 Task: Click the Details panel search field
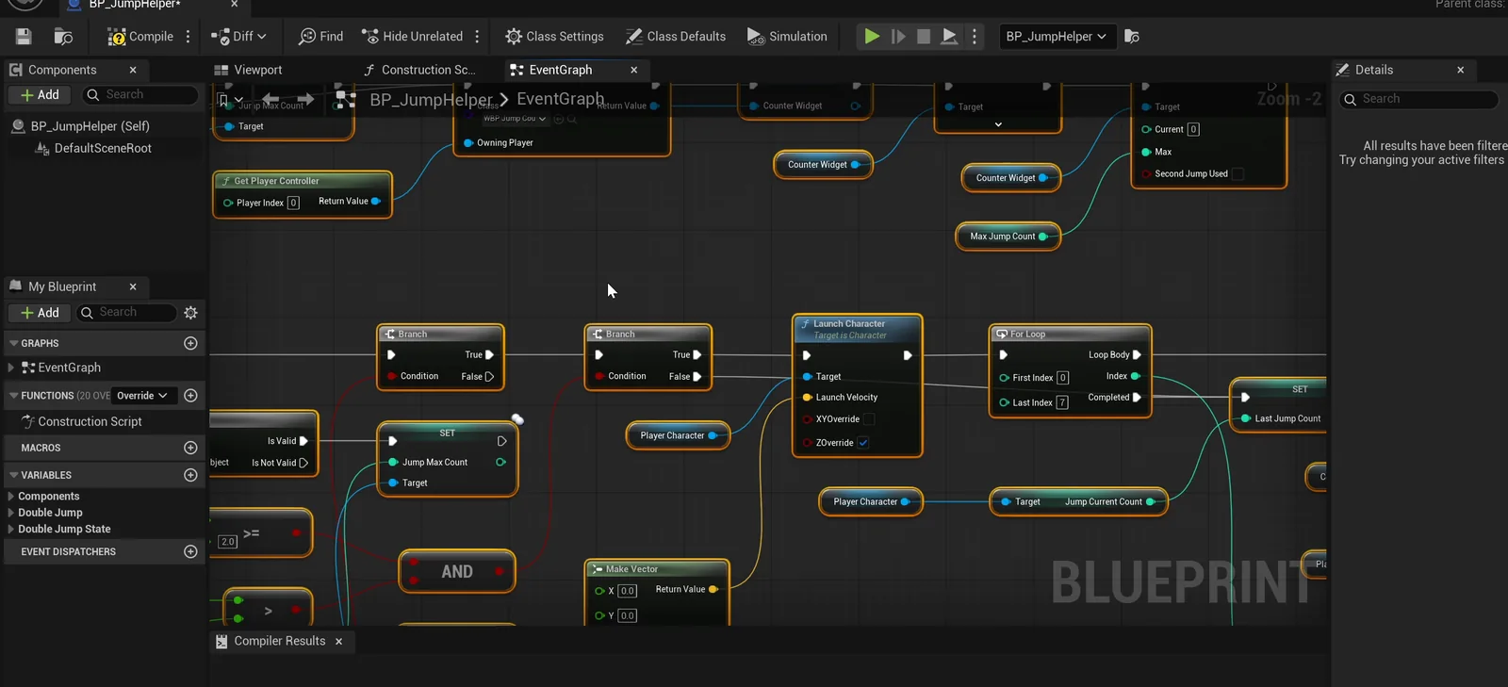(1418, 99)
